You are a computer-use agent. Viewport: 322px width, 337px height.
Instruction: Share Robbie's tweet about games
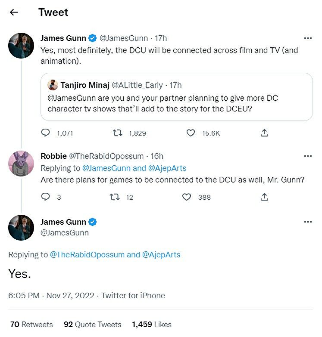point(265,197)
